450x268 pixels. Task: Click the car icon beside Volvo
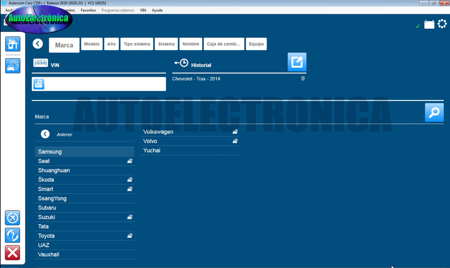coord(235,141)
